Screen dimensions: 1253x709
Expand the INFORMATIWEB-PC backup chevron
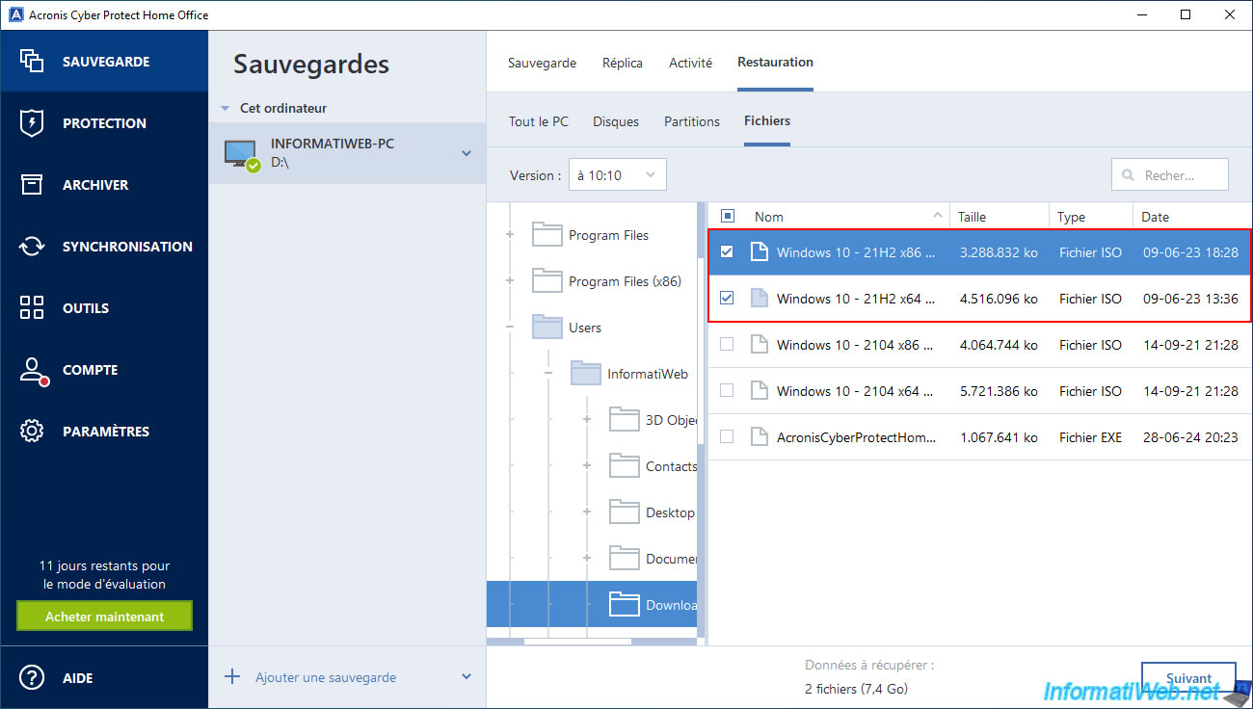pyautogui.click(x=467, y=153)
